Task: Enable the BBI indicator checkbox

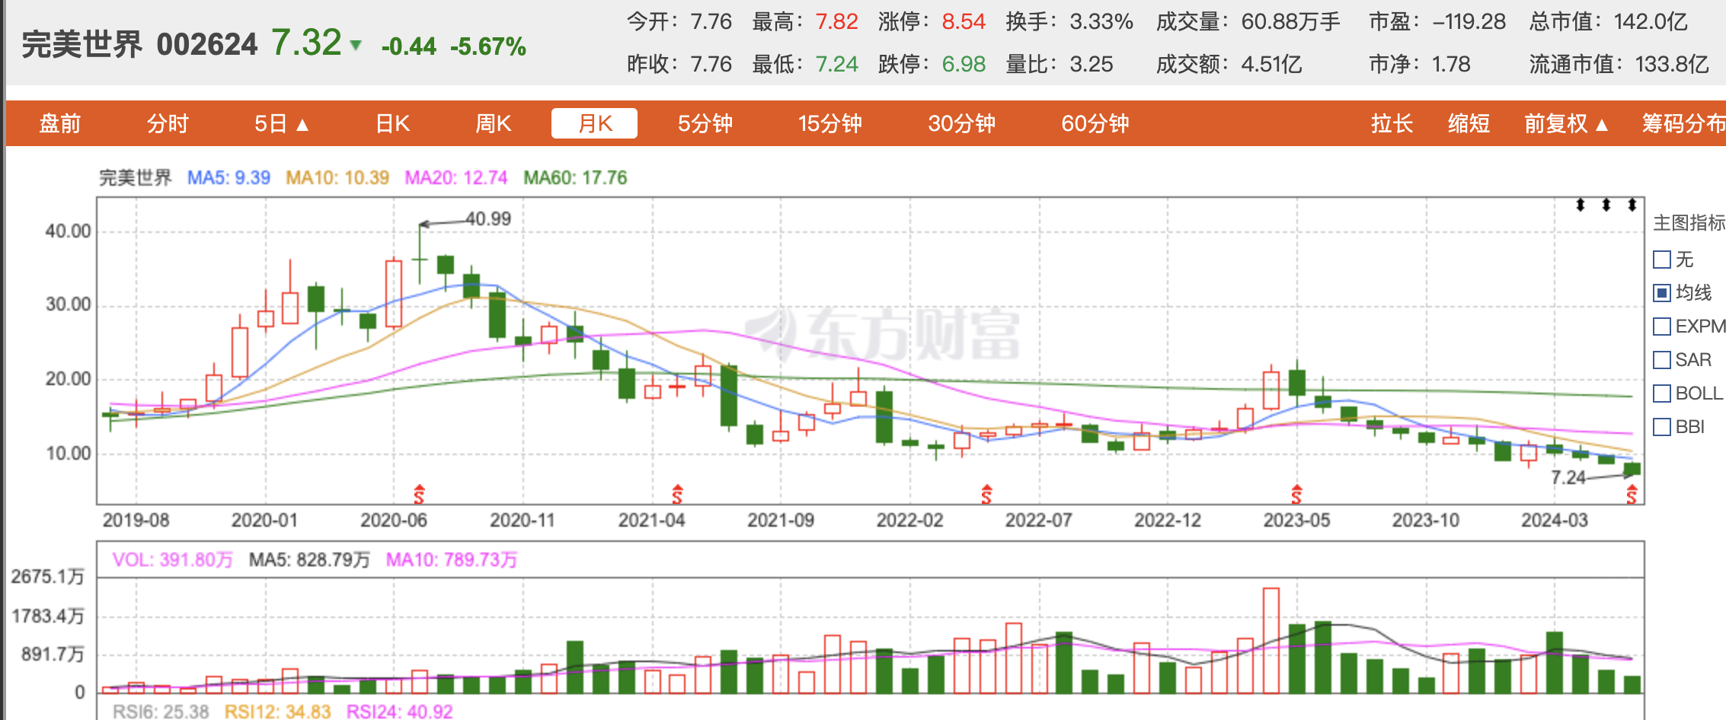Action: click(1662, 427)
